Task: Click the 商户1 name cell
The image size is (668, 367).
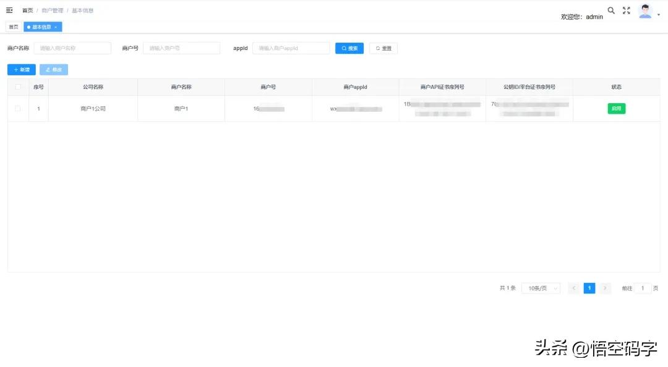Action: coord(181,109)
